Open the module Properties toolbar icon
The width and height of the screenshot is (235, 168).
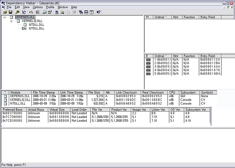point(50,12)
